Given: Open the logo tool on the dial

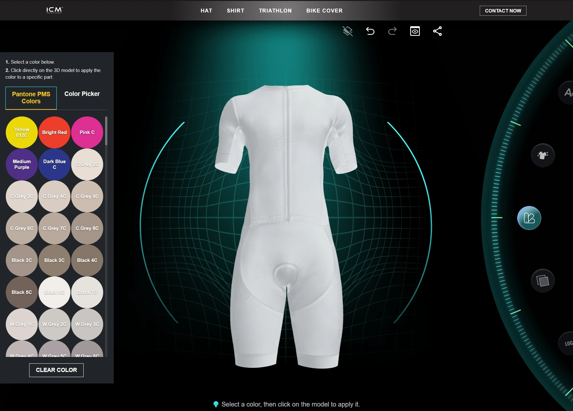Looking at the screenshot, I should [567, 344].
